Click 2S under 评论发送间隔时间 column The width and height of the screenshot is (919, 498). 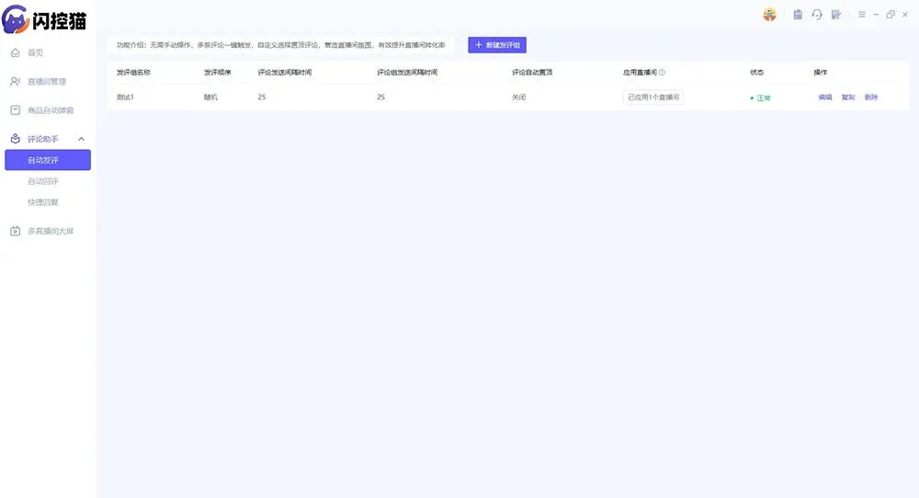click(262, 97)
